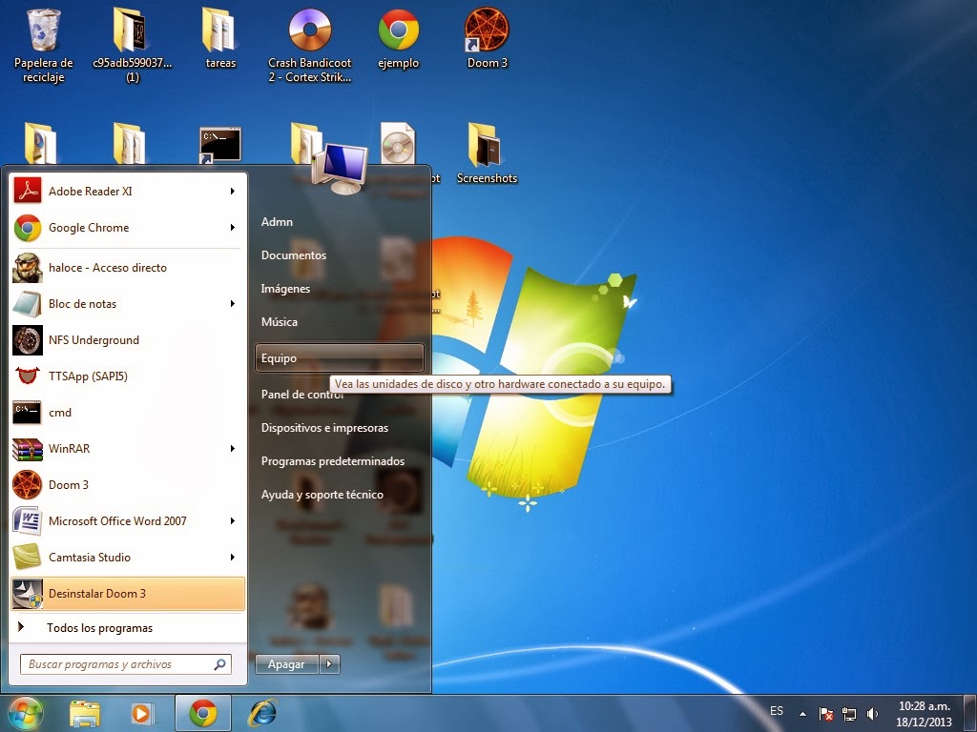Screen dimensions: 977x732
Task: Open Programas predeterminados
Action: coord(340,461)
